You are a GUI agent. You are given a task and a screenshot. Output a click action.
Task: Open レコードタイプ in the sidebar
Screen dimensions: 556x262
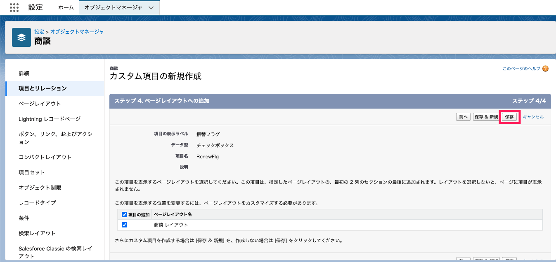[37, 203]
